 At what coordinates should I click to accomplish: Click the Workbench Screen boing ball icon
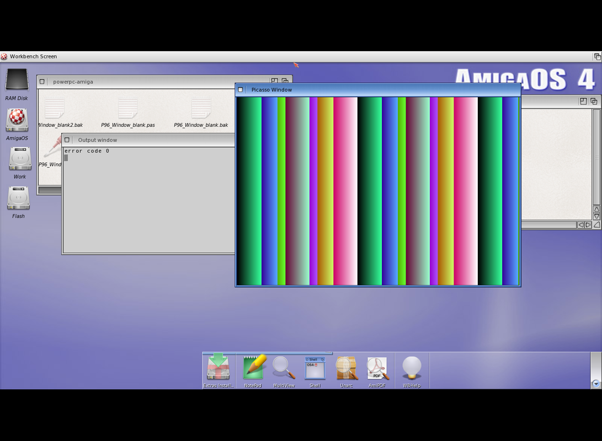4,56
